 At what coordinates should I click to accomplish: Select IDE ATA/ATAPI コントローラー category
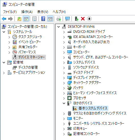click(x=93, y=37)
